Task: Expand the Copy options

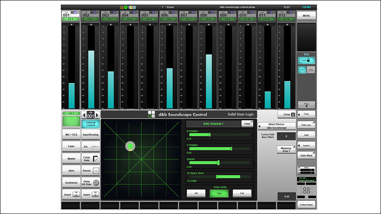Action: pyautogui.click(x=306, y=114)
